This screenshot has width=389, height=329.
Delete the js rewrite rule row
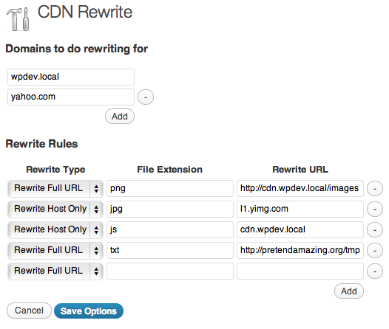tap(375, 230)
